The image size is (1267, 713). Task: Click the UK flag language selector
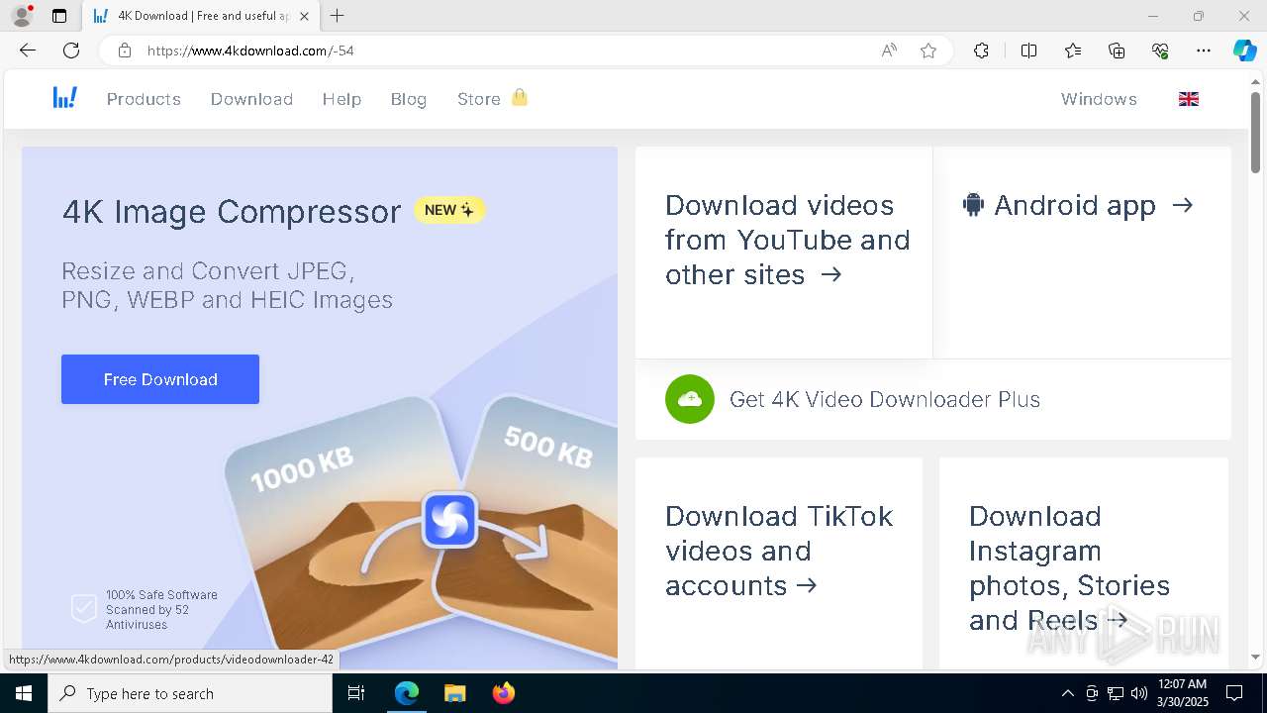1189,99
